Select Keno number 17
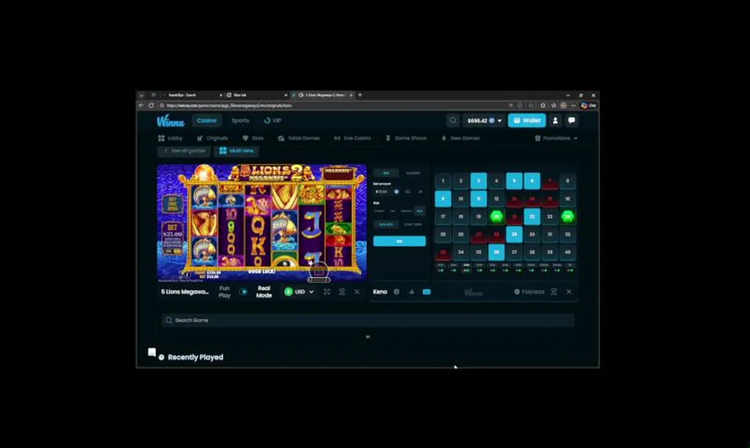Screen dimensions: 750x448 coord(443,217)
